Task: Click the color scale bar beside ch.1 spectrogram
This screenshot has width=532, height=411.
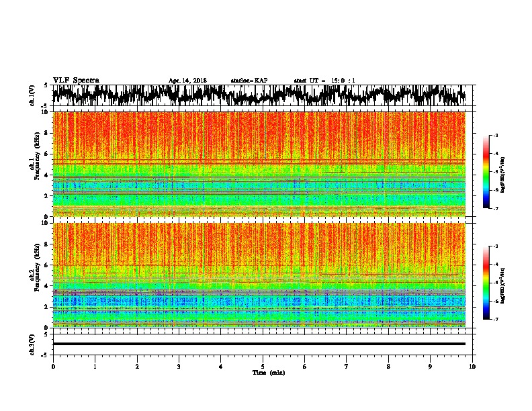Action: click(486, 172)
